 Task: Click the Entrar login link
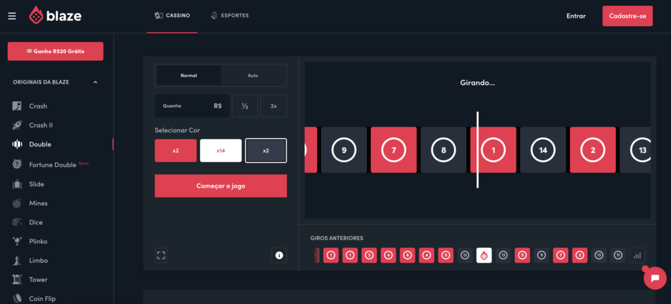[575, 16]
